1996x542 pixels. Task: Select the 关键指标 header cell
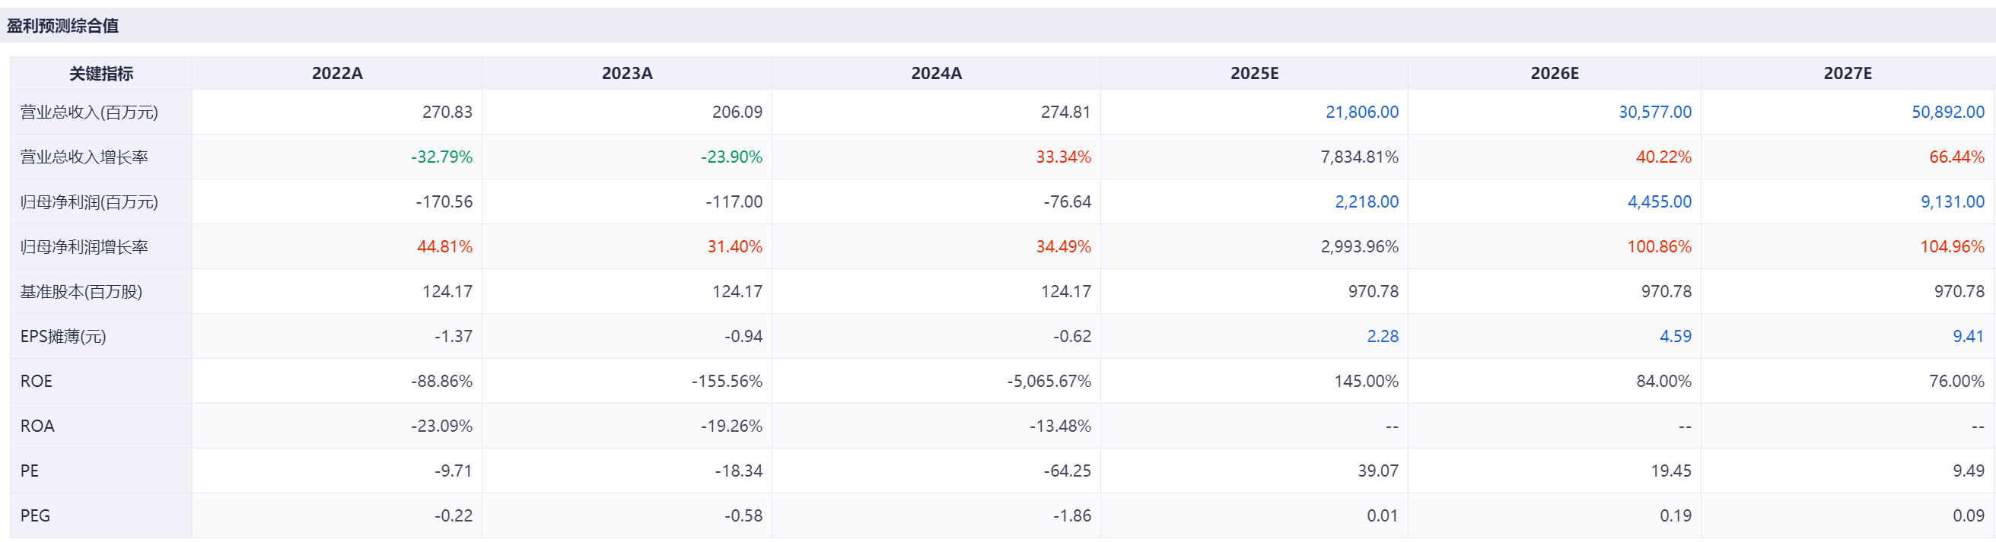[x=101, y=74]
